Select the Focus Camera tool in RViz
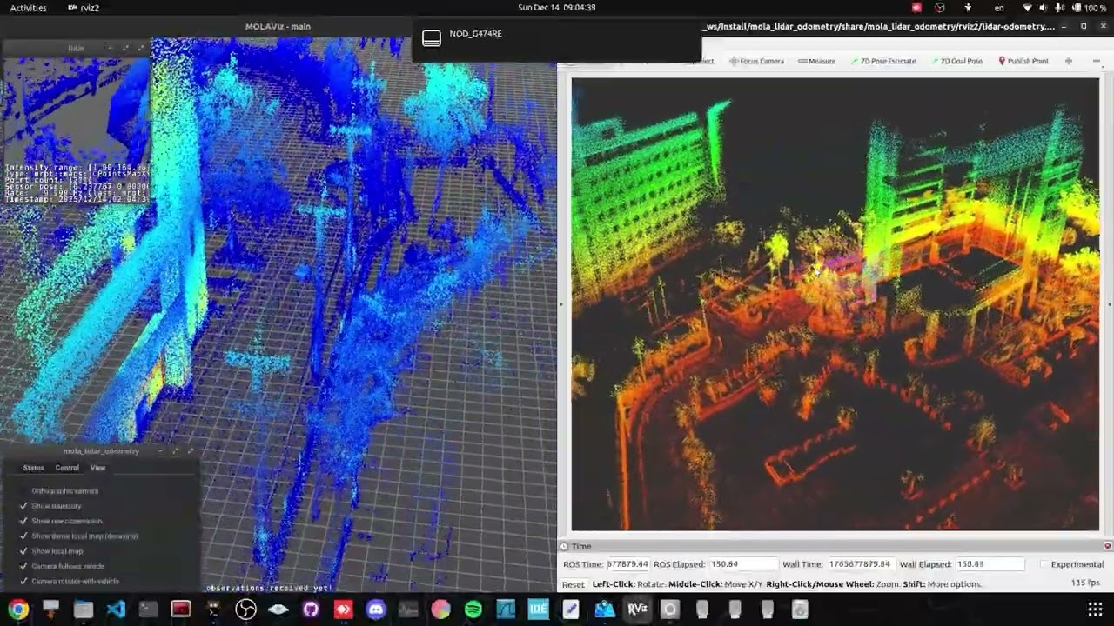This screenshot has height=626, width=1114. 756,61
